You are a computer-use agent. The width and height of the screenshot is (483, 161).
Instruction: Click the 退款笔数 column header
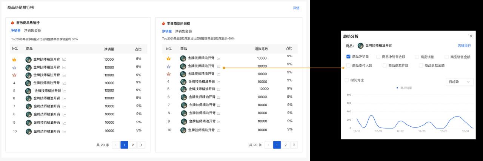(261, 49)
